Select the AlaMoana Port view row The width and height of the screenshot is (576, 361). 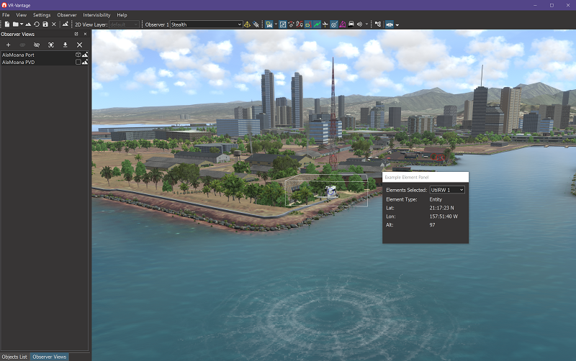pyautogui.click(x=45, y=55)
